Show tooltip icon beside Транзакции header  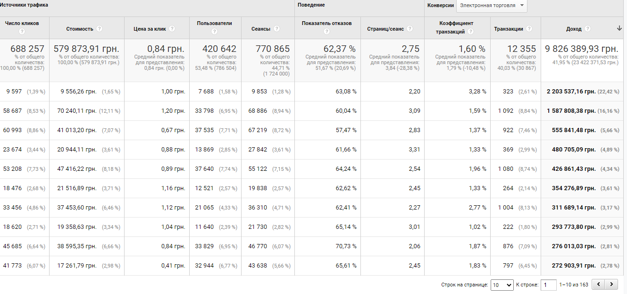[529, 29]
